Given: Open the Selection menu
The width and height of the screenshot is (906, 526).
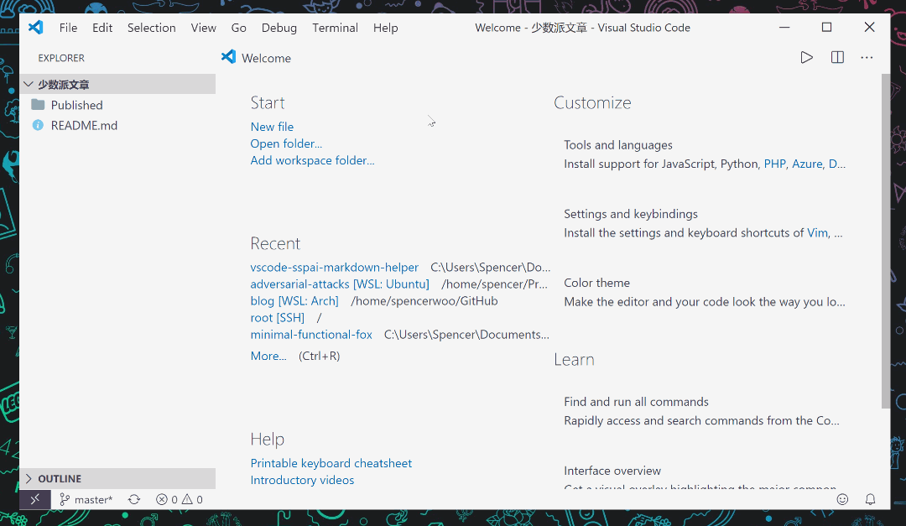Looking at the screenshot, I should (x=151, y=28).
